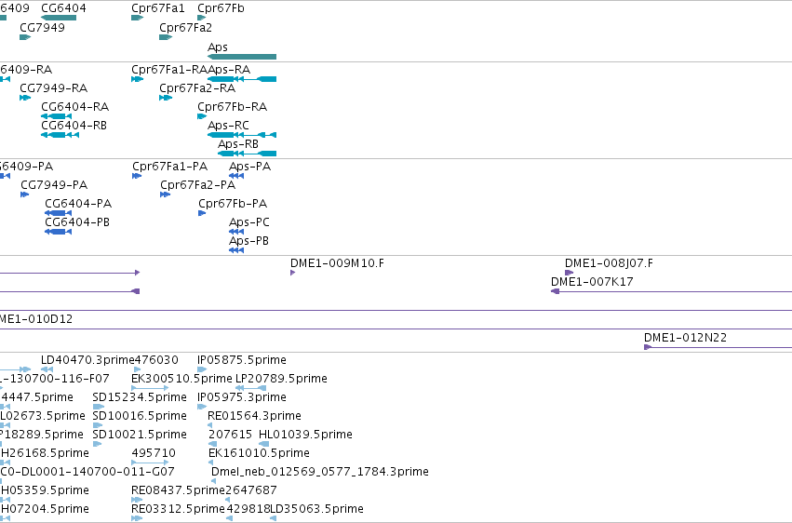Click the CG6404-PB protein label

click(77, 222)
